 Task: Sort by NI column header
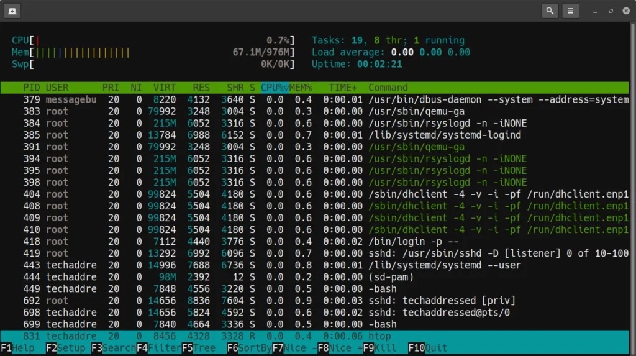point(136,88)
